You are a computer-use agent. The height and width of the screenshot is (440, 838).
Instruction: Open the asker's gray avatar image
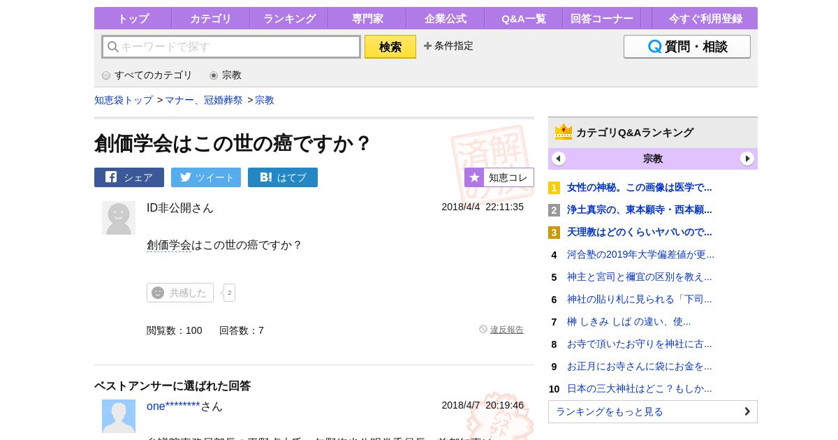(x=119, y=218)
